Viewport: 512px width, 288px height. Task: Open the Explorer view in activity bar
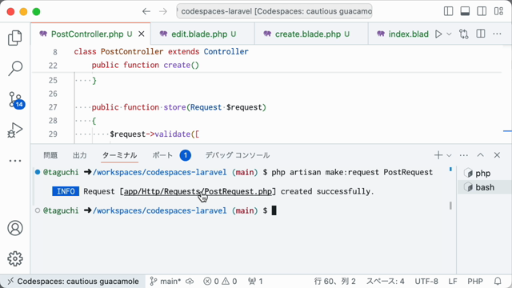15,38
